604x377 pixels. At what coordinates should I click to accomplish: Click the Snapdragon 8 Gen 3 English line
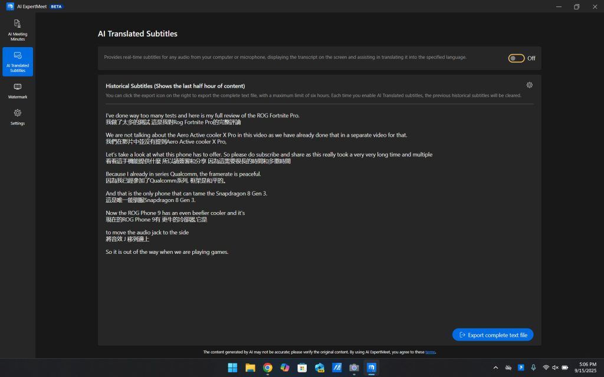tap(186, 193)
